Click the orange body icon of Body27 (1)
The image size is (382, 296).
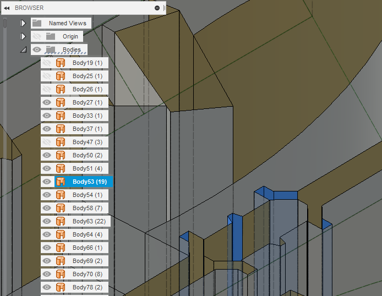[x=61, y=102]
